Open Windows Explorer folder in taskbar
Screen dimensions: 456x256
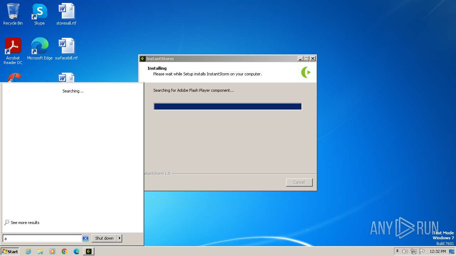point(40,251)
